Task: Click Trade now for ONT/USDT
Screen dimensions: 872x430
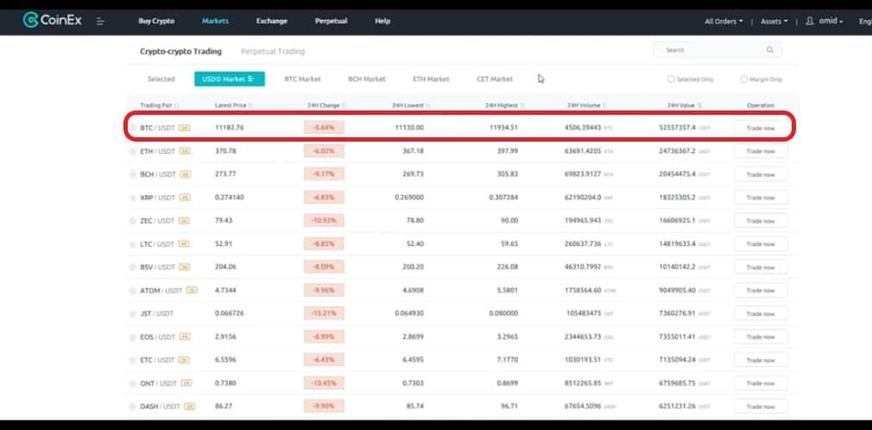Action: click(761, 383)
